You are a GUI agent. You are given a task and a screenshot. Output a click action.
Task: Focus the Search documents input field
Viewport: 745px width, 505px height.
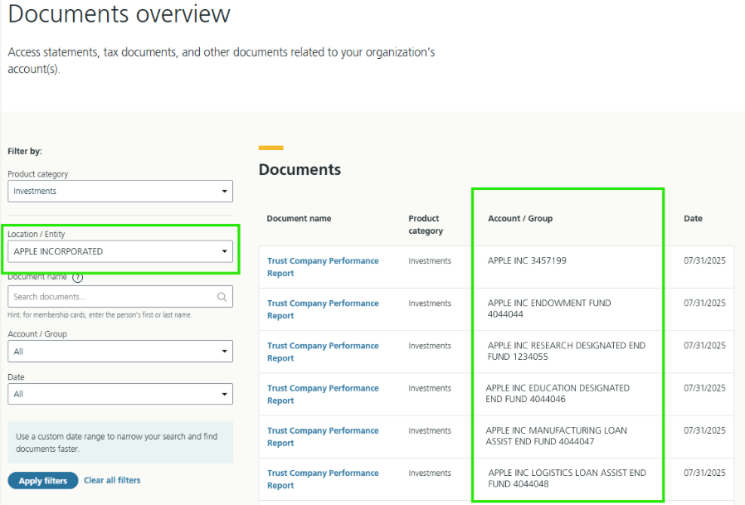120,296
